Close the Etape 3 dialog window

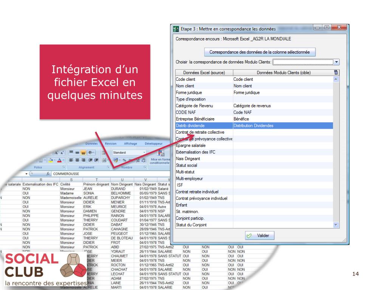339,27
